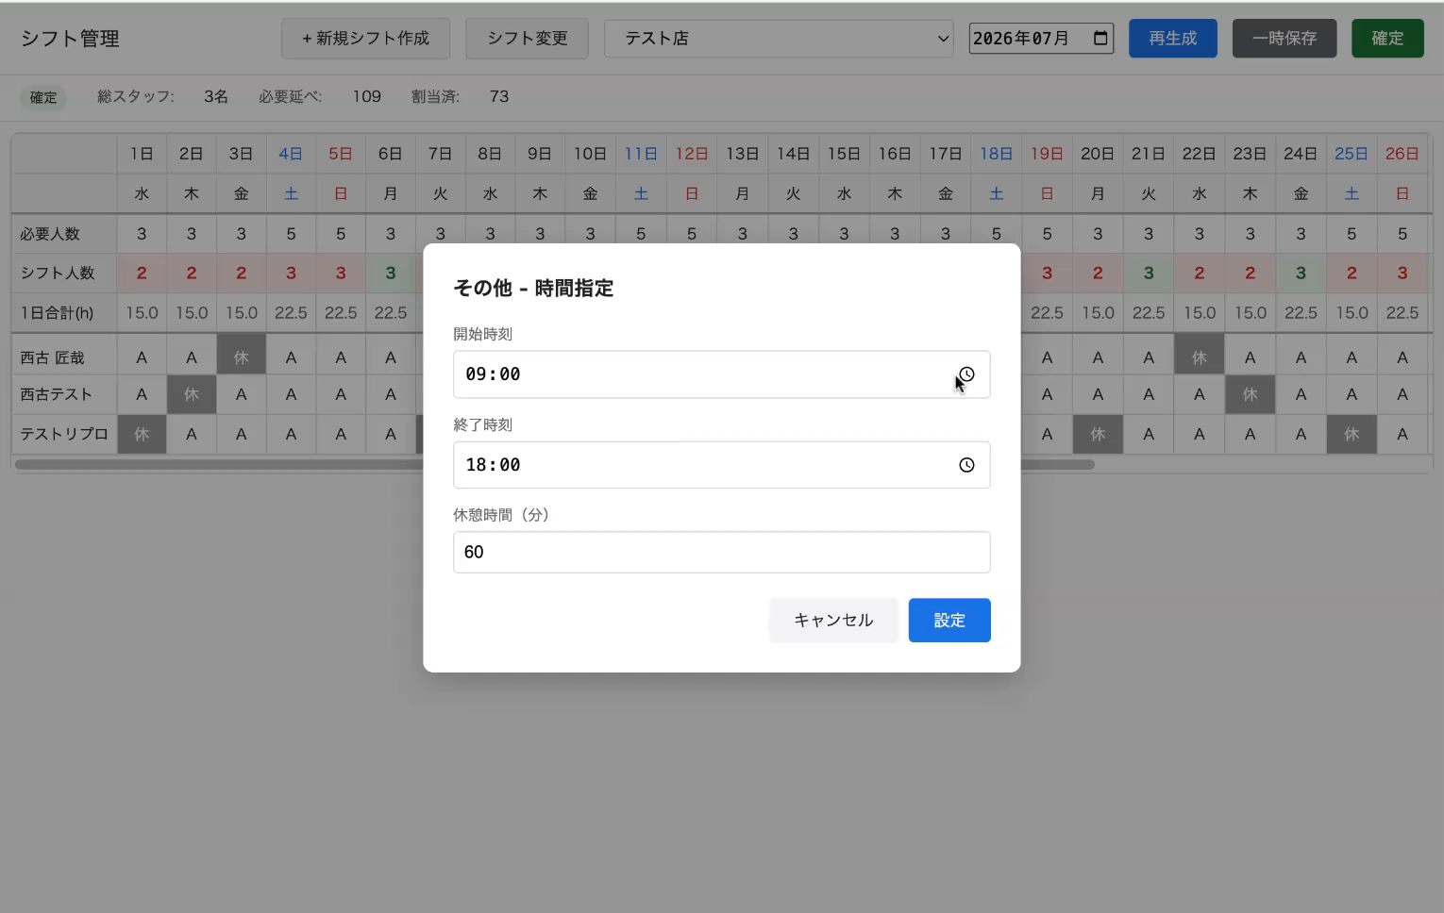The height and width of the screenshot is (913, 1444).
Task: Click シフト人数 value for 21日
Action: [1149, 273]
